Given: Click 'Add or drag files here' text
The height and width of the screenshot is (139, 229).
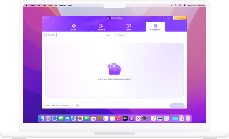Looking at the screenshot, I should pos(114,79).
